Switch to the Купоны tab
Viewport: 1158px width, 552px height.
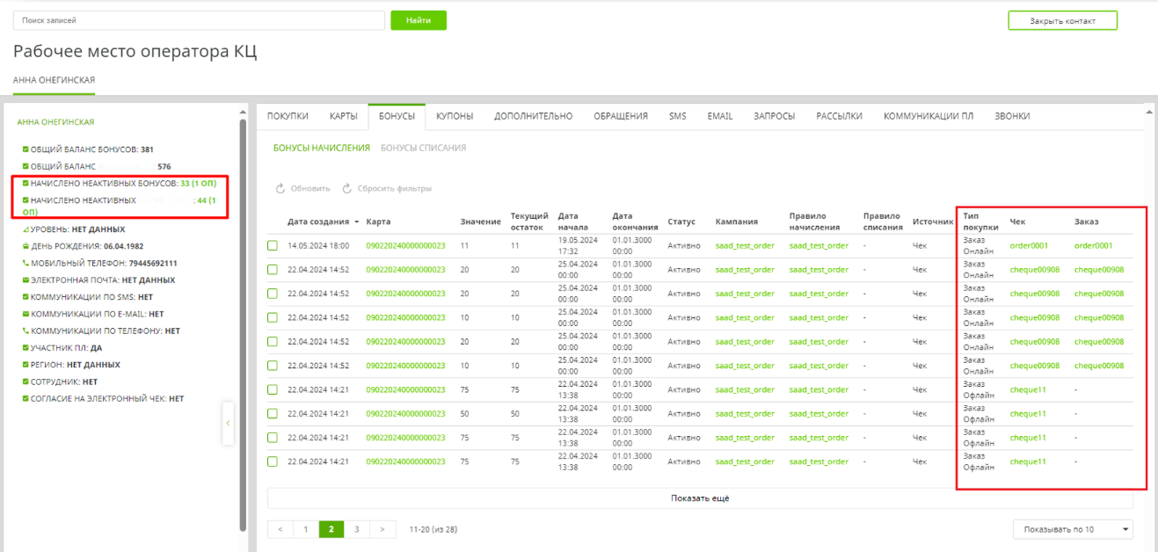click(455, 116)
